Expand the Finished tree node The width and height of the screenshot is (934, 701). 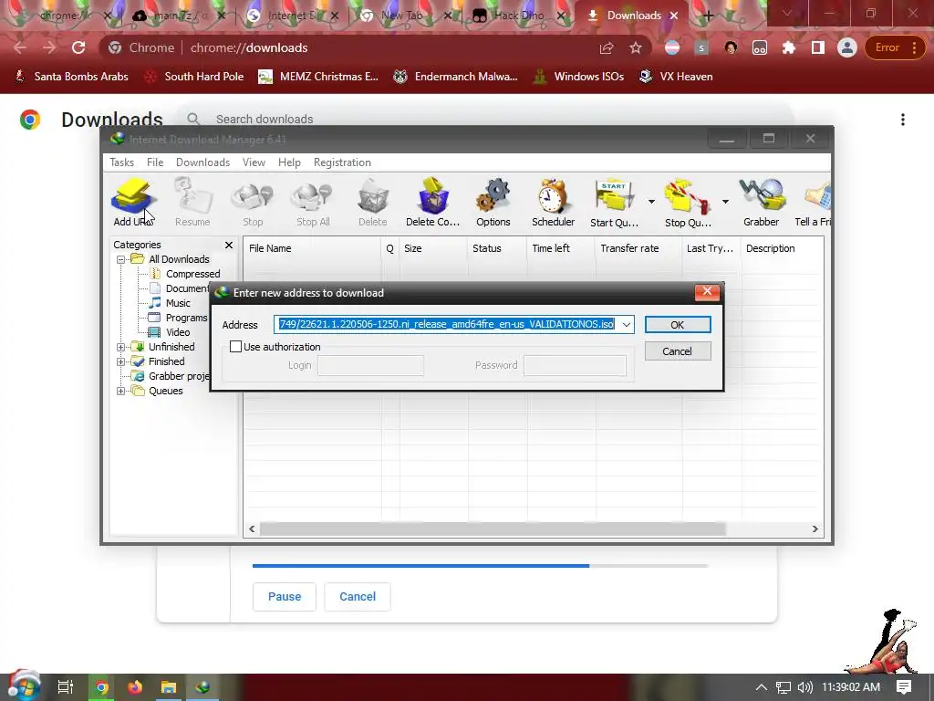coord(121,361)
